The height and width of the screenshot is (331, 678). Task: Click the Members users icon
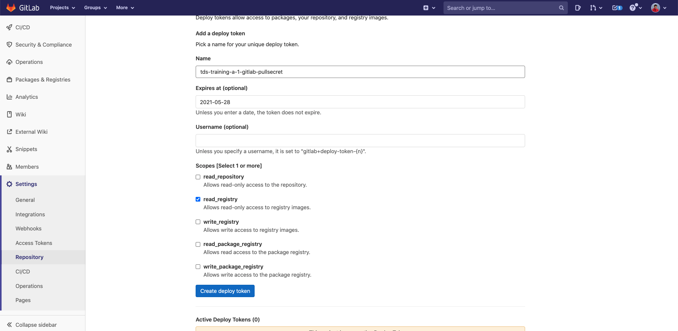10,167
